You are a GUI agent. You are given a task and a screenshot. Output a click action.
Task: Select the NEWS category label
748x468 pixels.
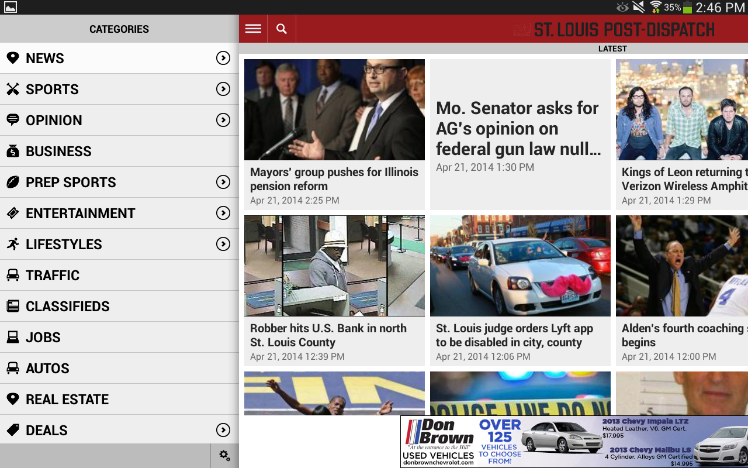point(45,58)
